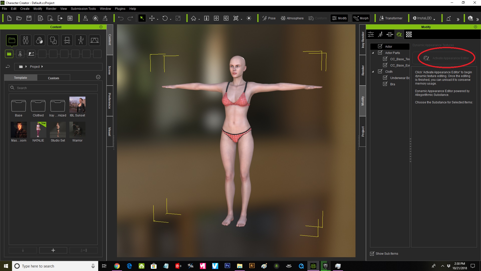Open the Modify panel motion pose tab
Viewport: 481px width, 271px height.
coord(380,35)
